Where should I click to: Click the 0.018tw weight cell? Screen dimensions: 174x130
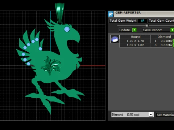pos(166,41)
